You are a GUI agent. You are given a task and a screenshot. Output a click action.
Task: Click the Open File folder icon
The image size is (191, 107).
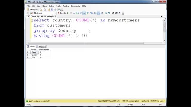tap(49, 10)
